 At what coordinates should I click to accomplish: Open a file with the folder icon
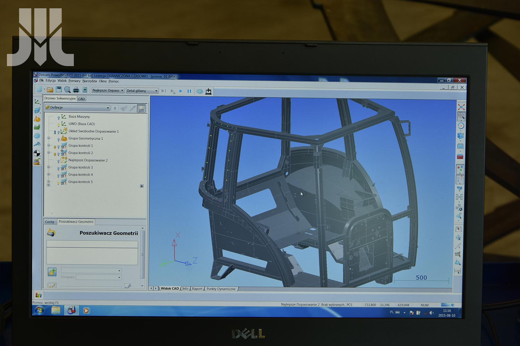pyautogui.click(x=50, y=90)
